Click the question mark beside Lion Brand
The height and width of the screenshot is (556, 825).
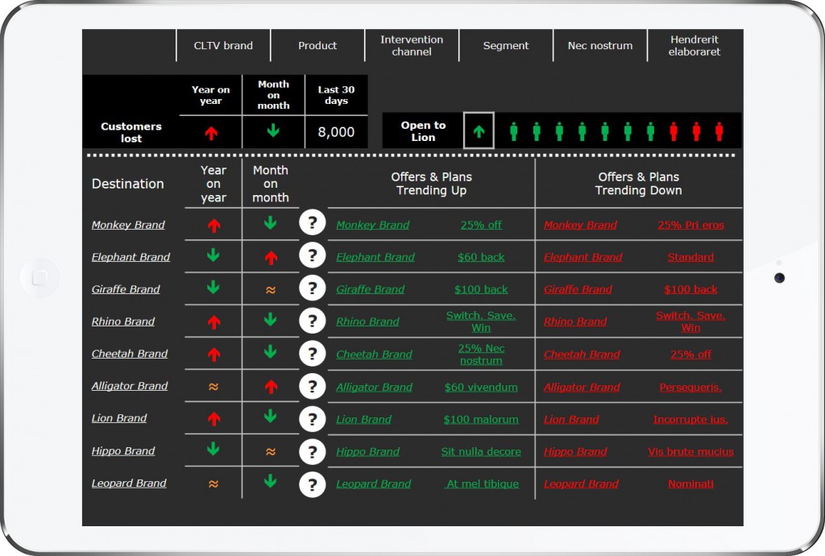click(312, 419)
